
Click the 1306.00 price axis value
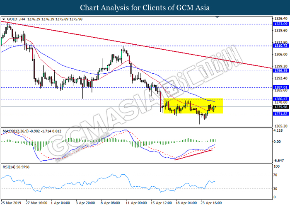point(281,54)
